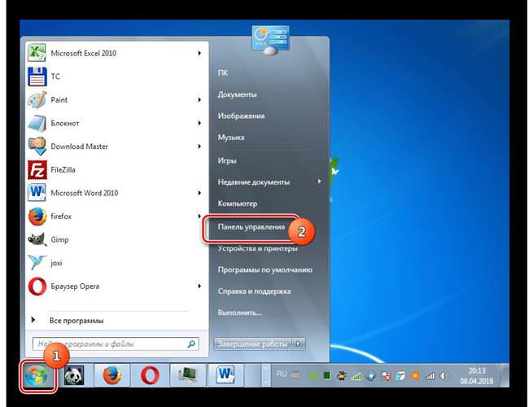Viewport: 529px width, 407px height.
Task: Click the Завершение работы button
Action: pos(253,344)
